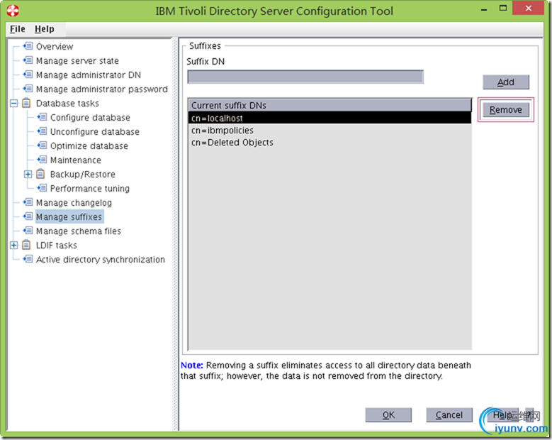Expand the LDIF tasks node
The height and width of the screenshot is (440, 552).
click(x=14, y=245)
